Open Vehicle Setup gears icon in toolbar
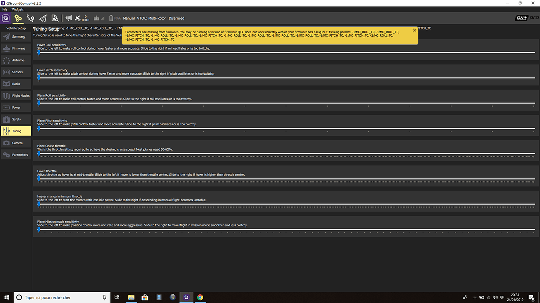 pyautogui.click(x=18, y=18)
